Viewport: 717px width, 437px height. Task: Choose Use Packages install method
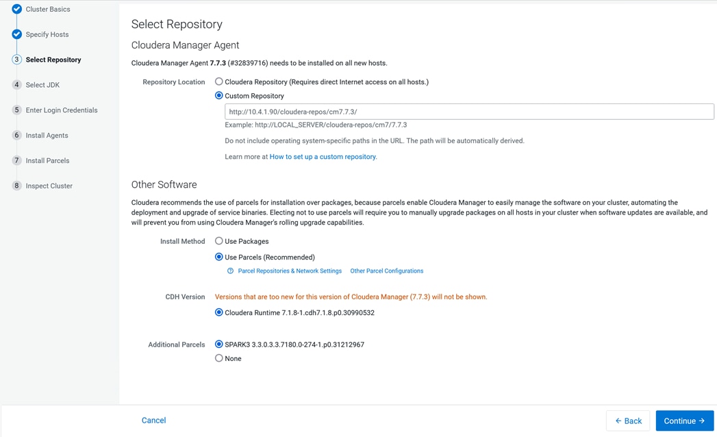pyautogui.click(x=219, y=240)
